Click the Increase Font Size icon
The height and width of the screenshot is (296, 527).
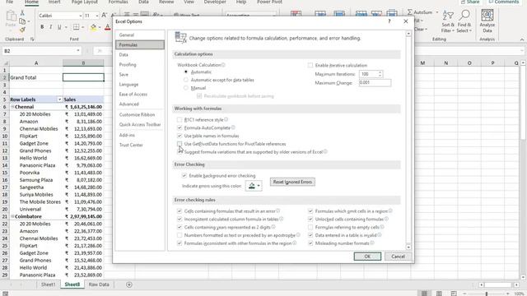tap(105, 15)
